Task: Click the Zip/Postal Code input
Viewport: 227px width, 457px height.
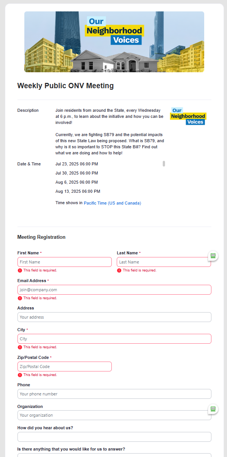Action: [64, 366]
